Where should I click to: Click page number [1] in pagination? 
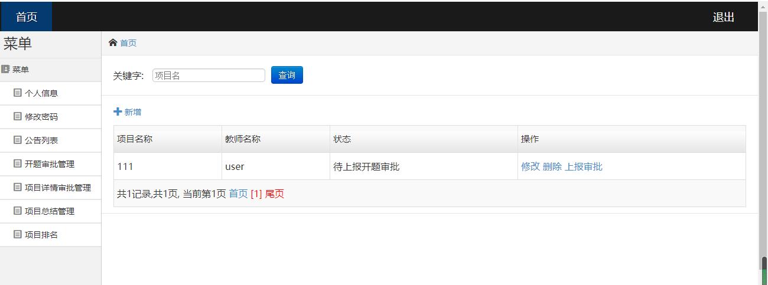pos(256,194)
